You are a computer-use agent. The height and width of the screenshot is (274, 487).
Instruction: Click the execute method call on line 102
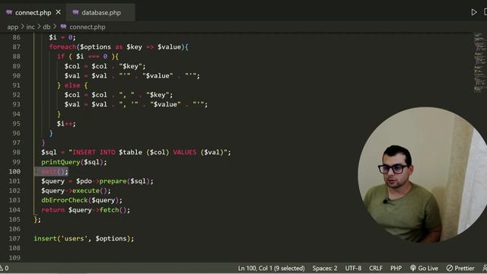pos(86,191)
